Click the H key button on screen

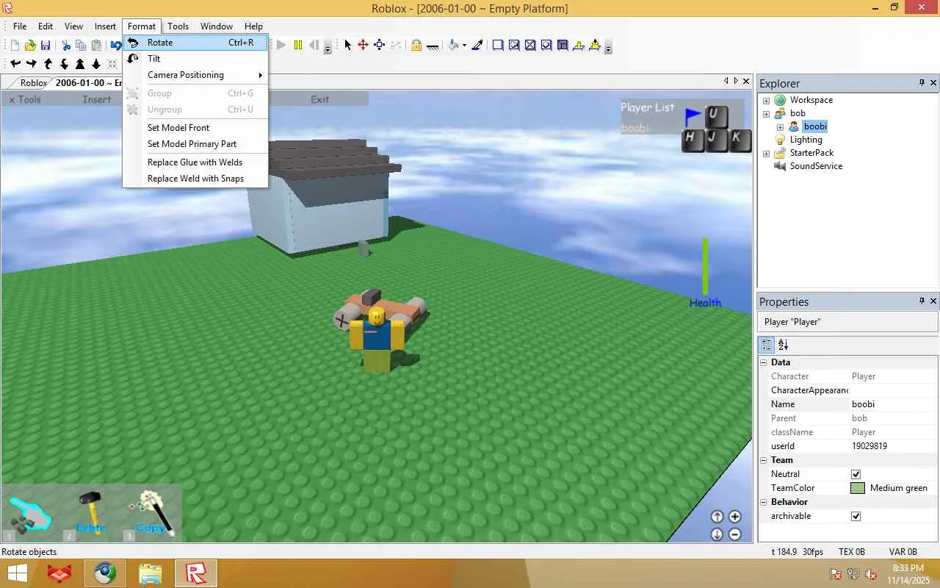tap(693, 140)
